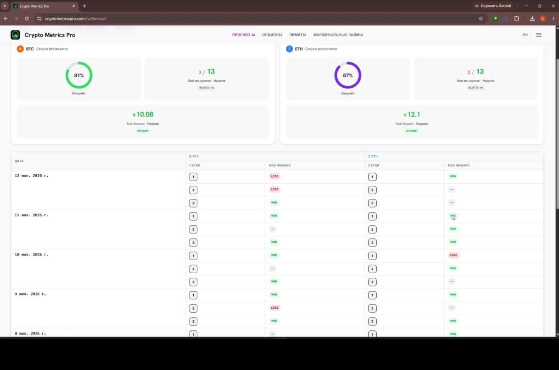This screenshot has height=370, width=559.
Task: Click ETH setup 3 badge for 10 июл.
Action: 372,282
